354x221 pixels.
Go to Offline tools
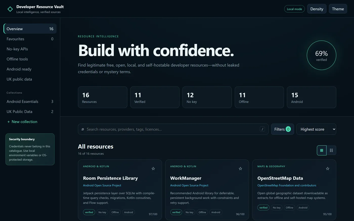[x=30, y=59]
